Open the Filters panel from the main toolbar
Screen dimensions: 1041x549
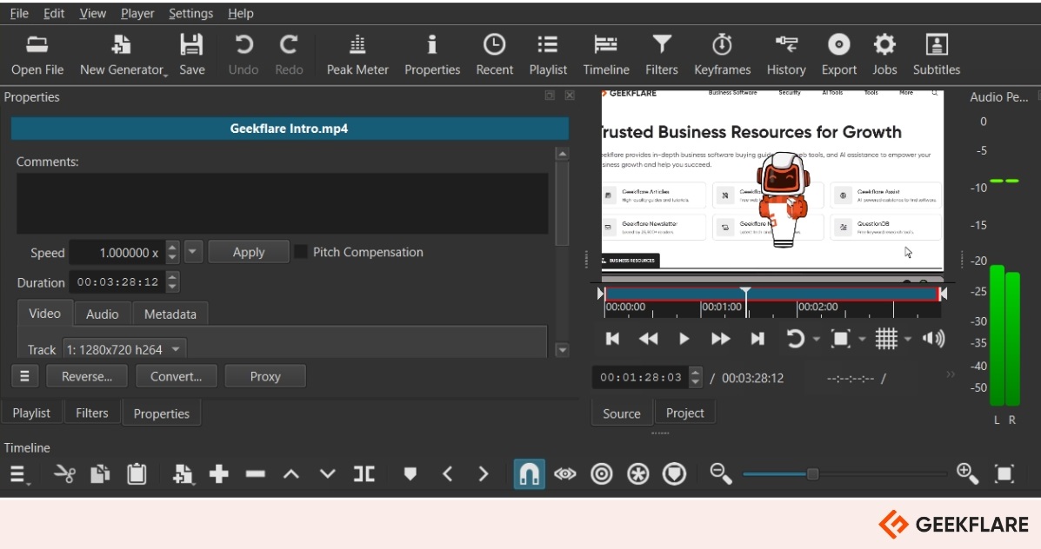coord(661,55)
